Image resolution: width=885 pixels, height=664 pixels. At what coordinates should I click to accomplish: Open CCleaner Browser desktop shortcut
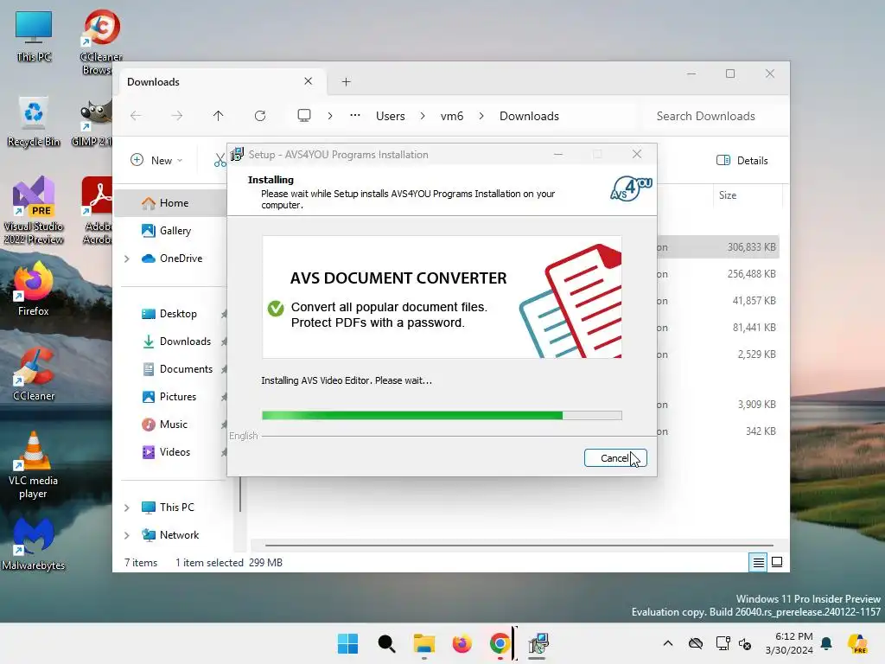102,42
